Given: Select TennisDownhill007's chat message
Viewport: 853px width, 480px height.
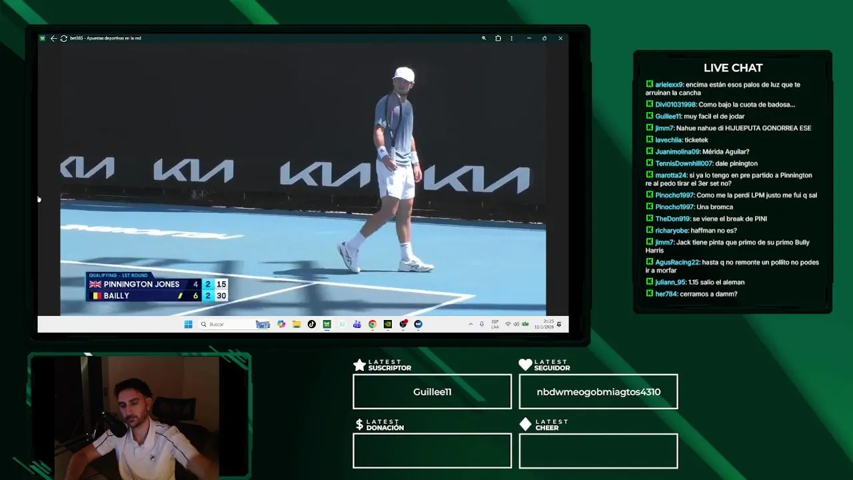Looking at the screenshot, I should (x=702, y=163).
